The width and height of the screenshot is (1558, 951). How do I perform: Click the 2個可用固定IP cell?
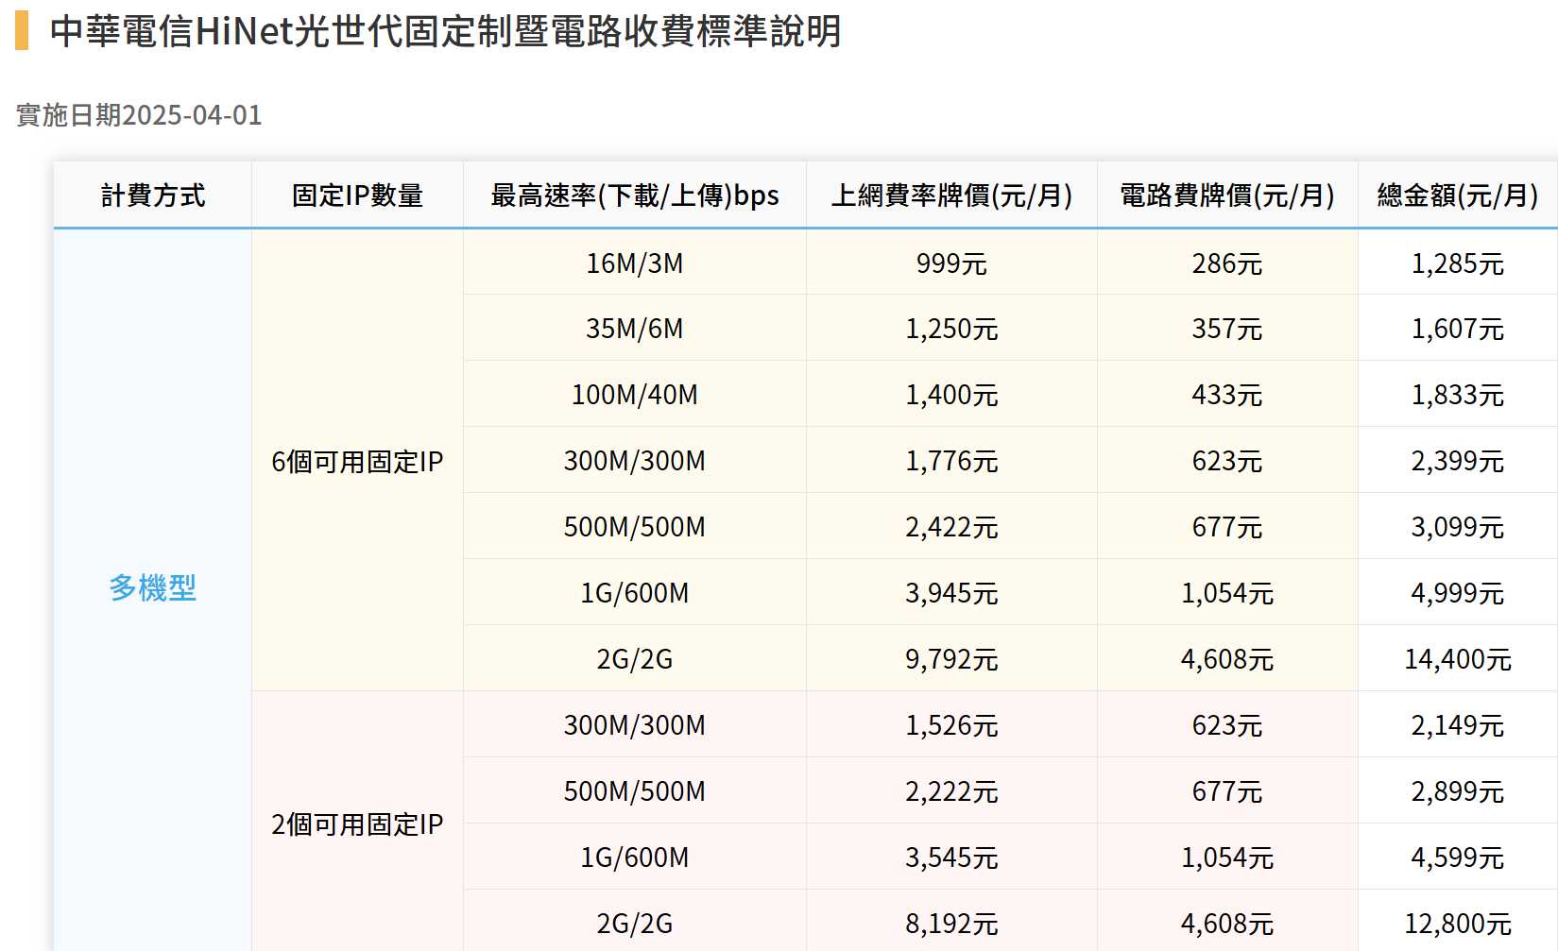357,824
